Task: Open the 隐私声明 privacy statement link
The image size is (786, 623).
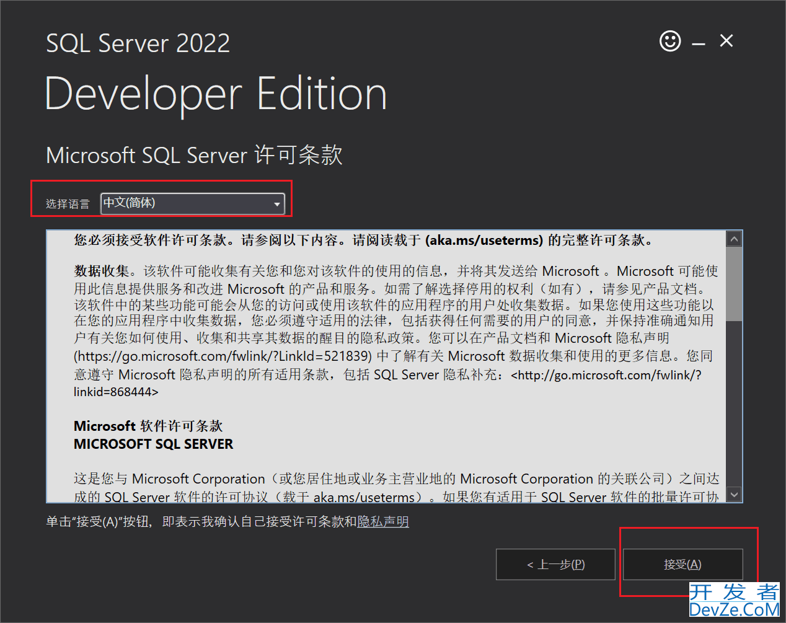Action: (383, 522)
